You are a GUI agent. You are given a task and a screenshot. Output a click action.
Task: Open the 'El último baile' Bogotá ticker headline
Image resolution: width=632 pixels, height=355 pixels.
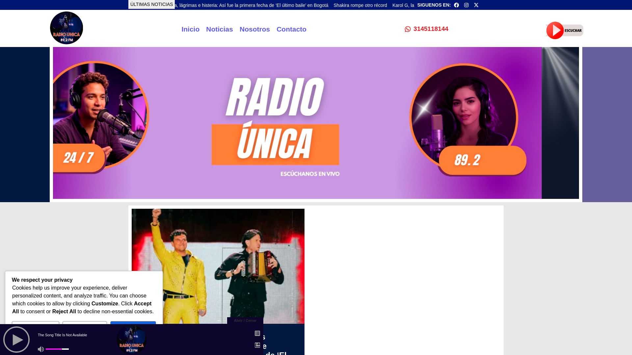(252, 5)
